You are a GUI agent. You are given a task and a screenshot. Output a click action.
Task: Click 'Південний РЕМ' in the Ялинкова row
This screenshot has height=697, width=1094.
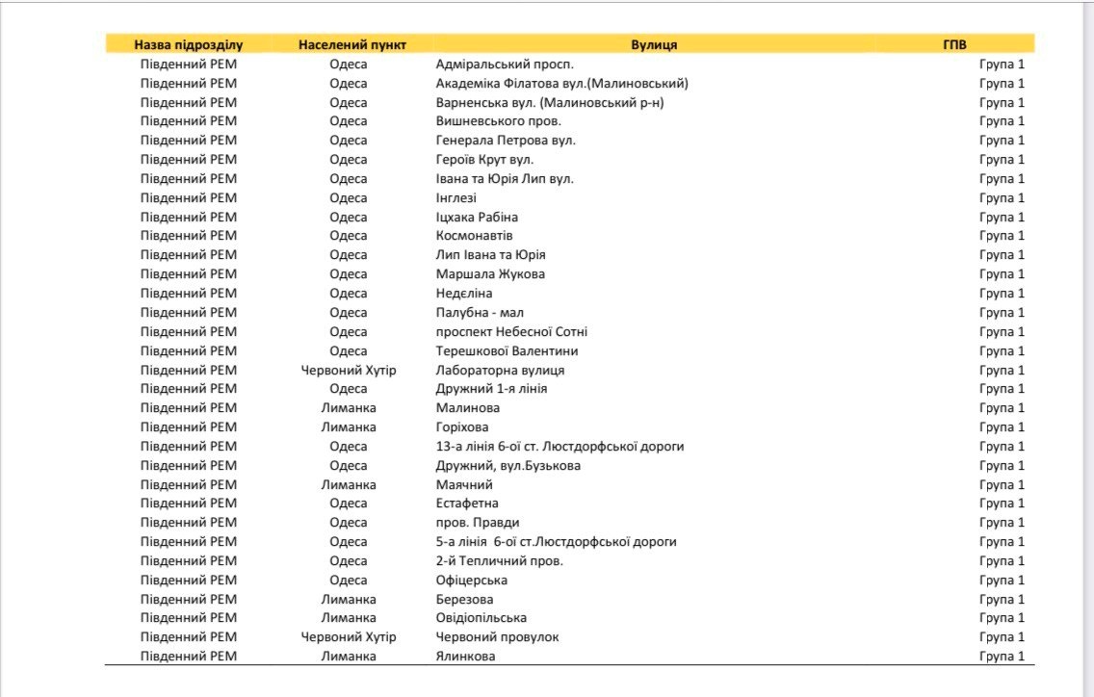[189, 656]
